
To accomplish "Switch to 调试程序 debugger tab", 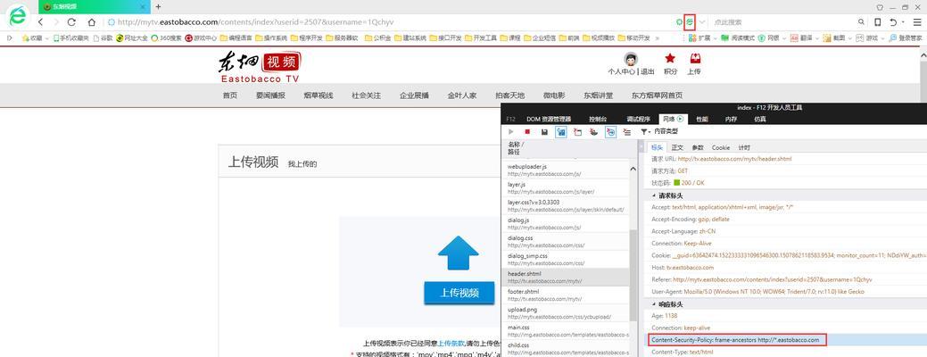I will 639,119.
